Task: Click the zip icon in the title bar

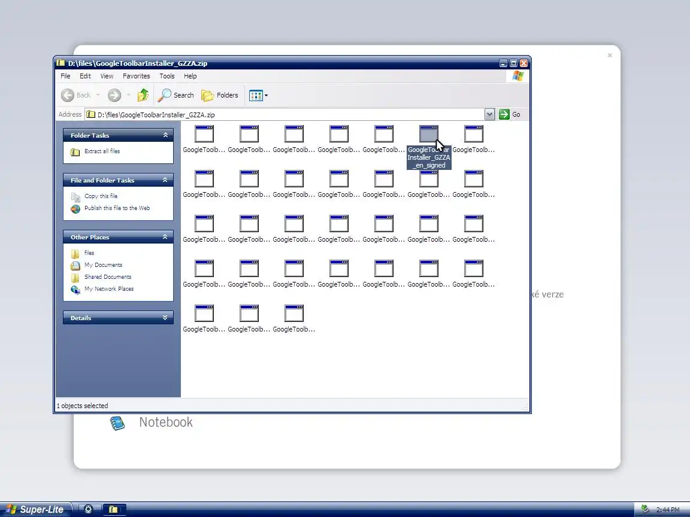Action: 60,63
